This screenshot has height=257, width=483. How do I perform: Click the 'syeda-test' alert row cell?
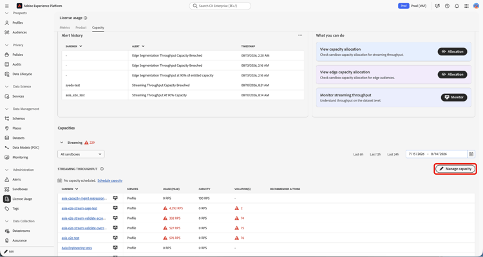click(95, 85)
